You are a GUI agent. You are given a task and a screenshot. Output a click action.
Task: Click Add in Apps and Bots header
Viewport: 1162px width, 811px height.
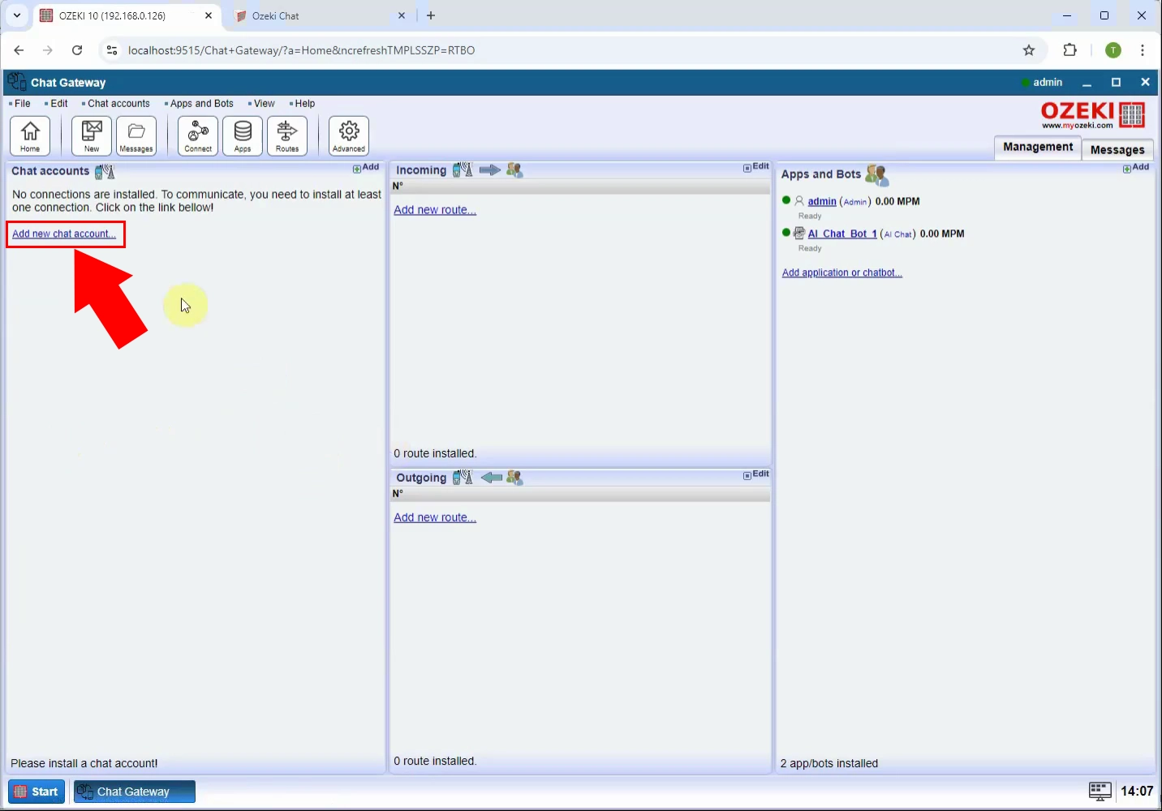1136,168
